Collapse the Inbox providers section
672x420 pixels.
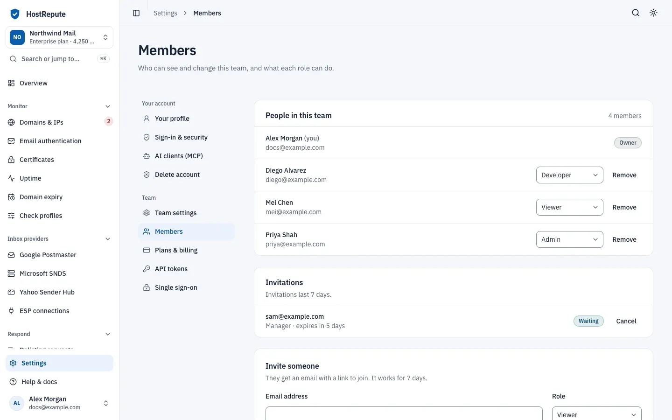tap(108, 239)
